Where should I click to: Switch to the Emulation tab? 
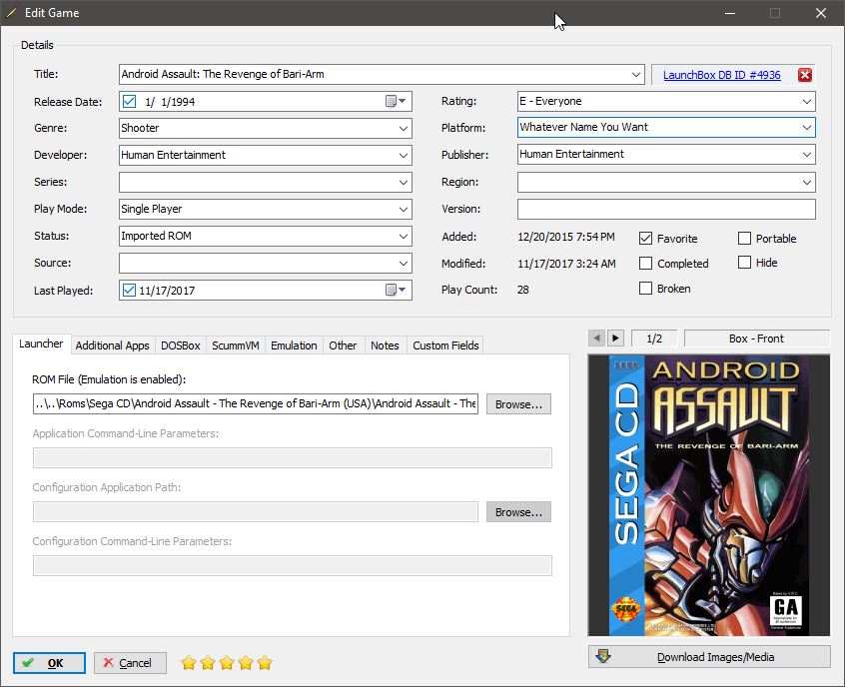click(294, 345)
